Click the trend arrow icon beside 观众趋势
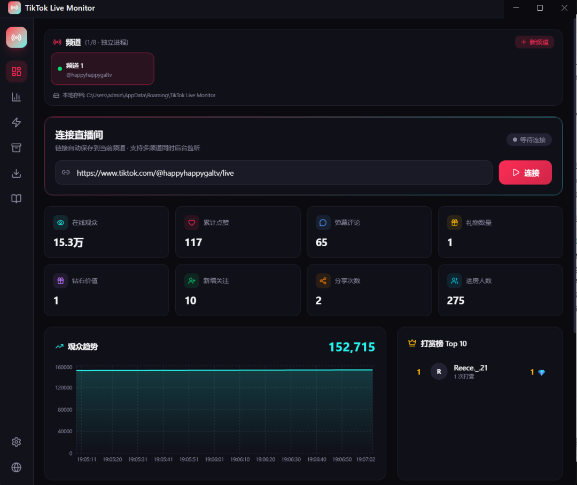Viewport: 577px width, 485px height. tap(59, 346)
